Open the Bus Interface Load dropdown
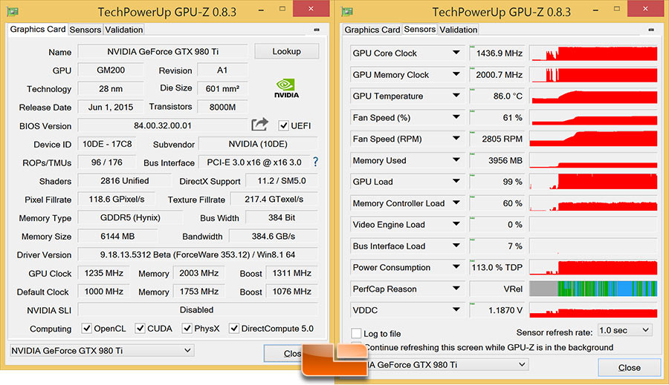This screenshot has height=385, width=669. [456, 246]
